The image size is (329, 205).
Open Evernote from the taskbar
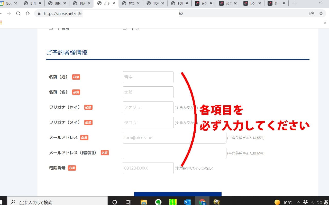(x=158, y=202)
